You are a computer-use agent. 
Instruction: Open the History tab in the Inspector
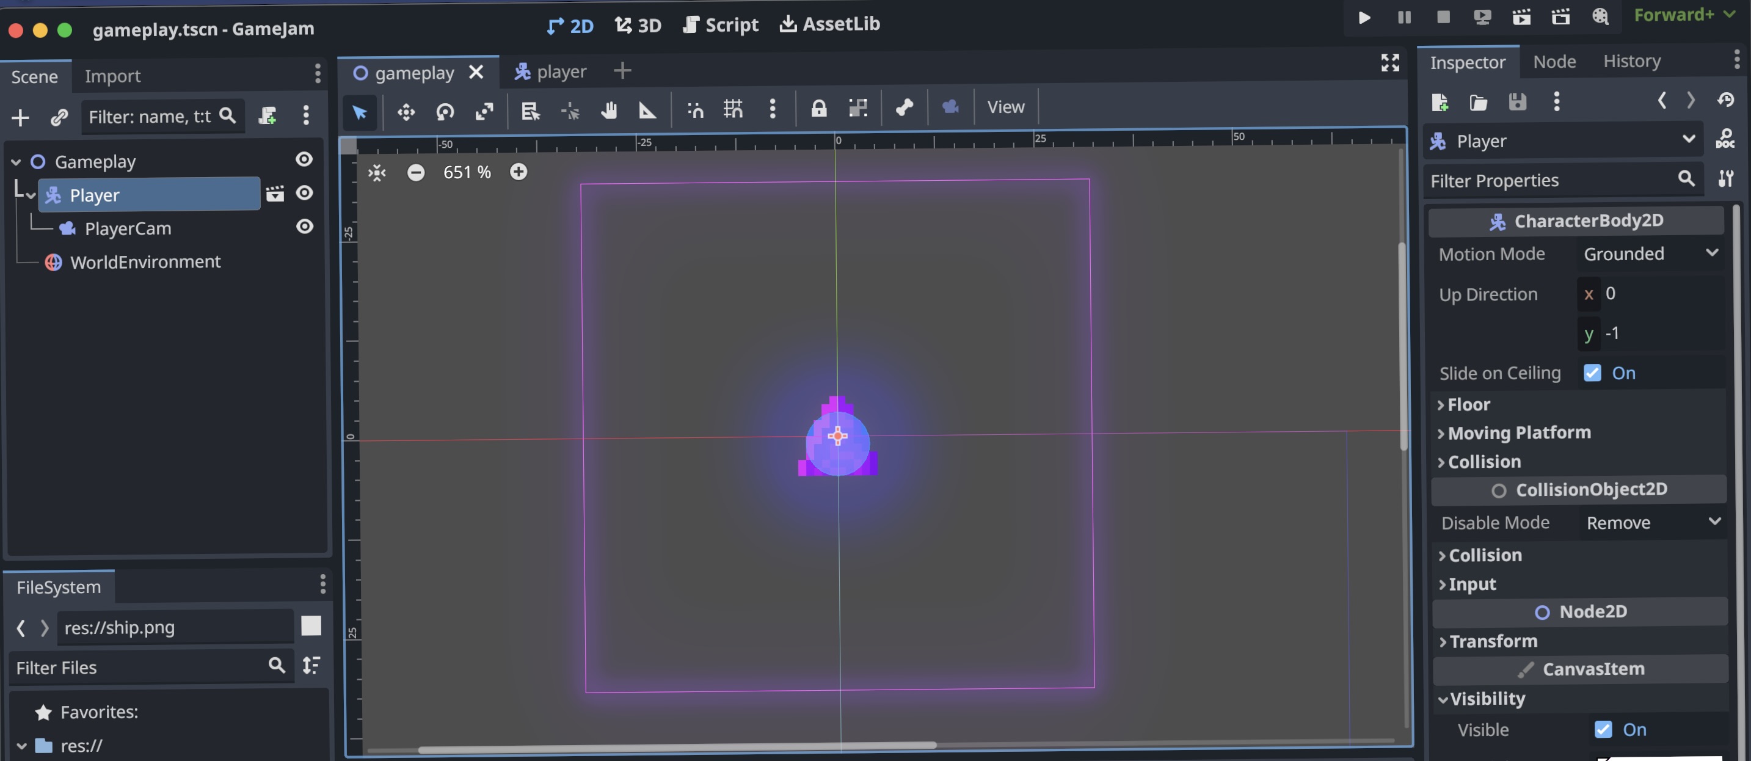(x=1631, y=60)
